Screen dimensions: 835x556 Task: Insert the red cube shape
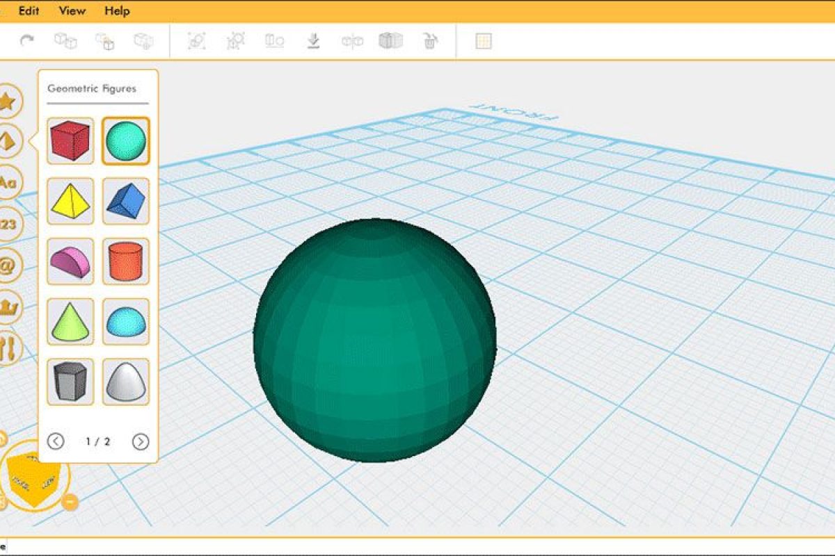click(x=70, y=141)
